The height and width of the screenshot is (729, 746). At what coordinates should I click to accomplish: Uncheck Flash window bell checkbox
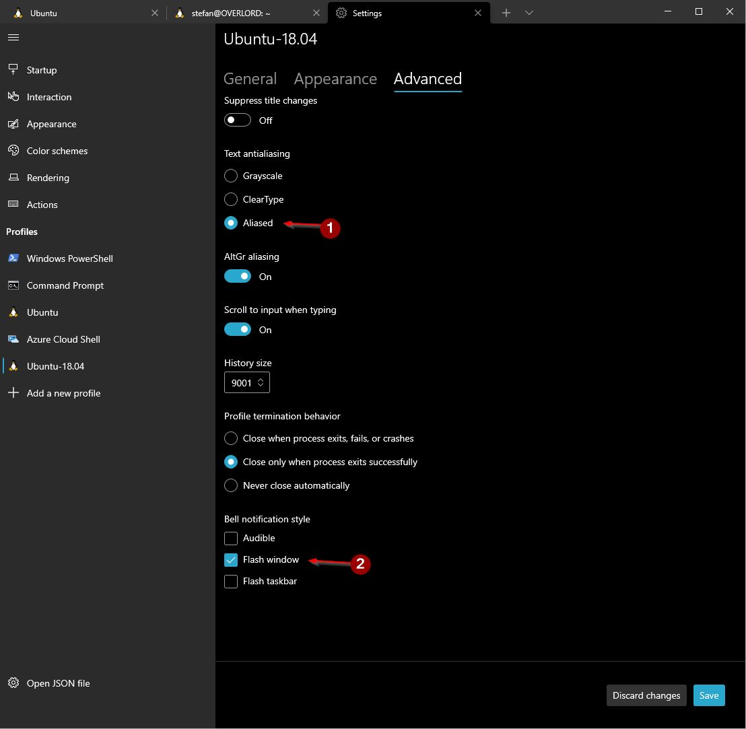(231, 560)
